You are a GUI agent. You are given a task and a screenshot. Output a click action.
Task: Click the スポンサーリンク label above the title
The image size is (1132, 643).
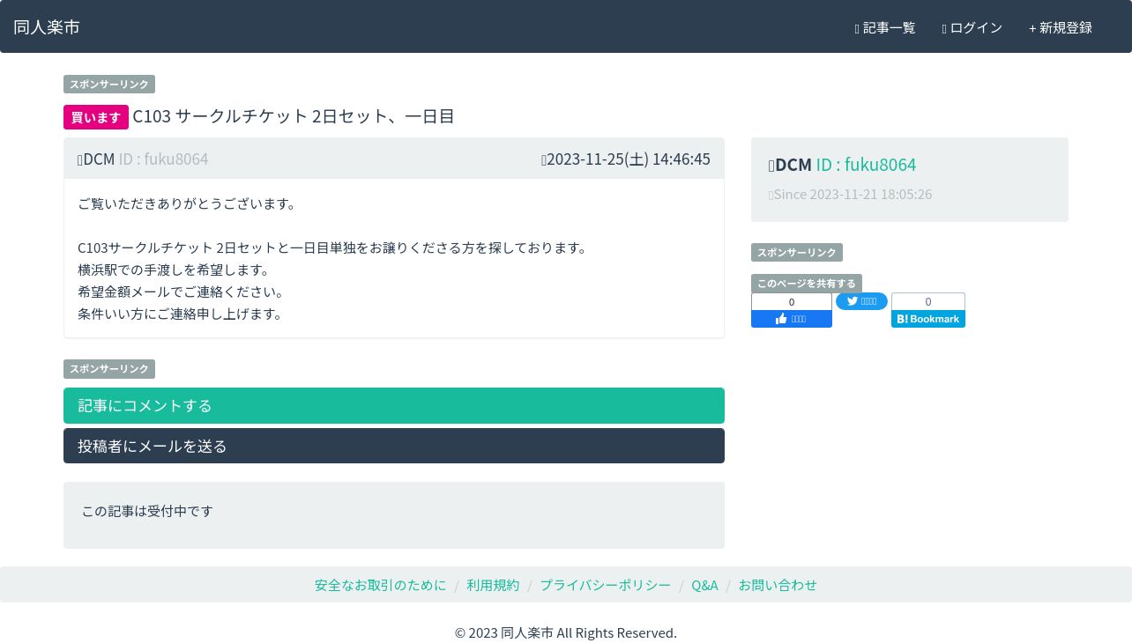(x=109, y=85)
